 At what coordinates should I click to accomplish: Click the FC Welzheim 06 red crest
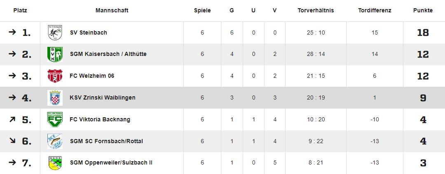coord(55,76)
